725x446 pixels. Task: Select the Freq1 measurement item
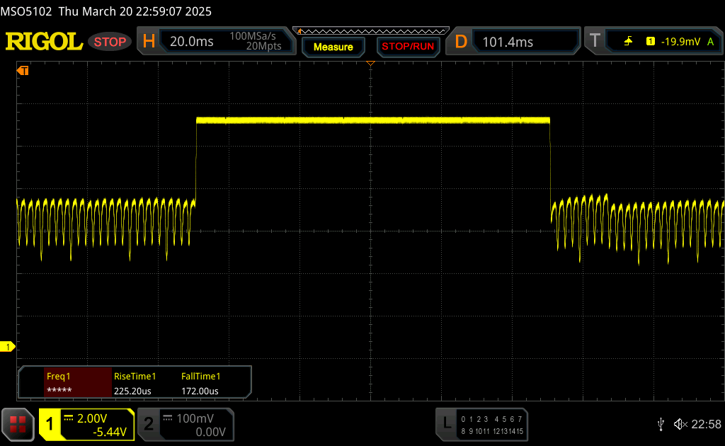(x=65, y=383)
